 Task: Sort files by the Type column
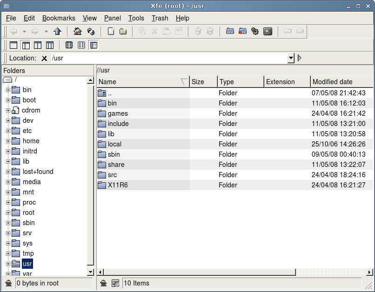(241, 82)
